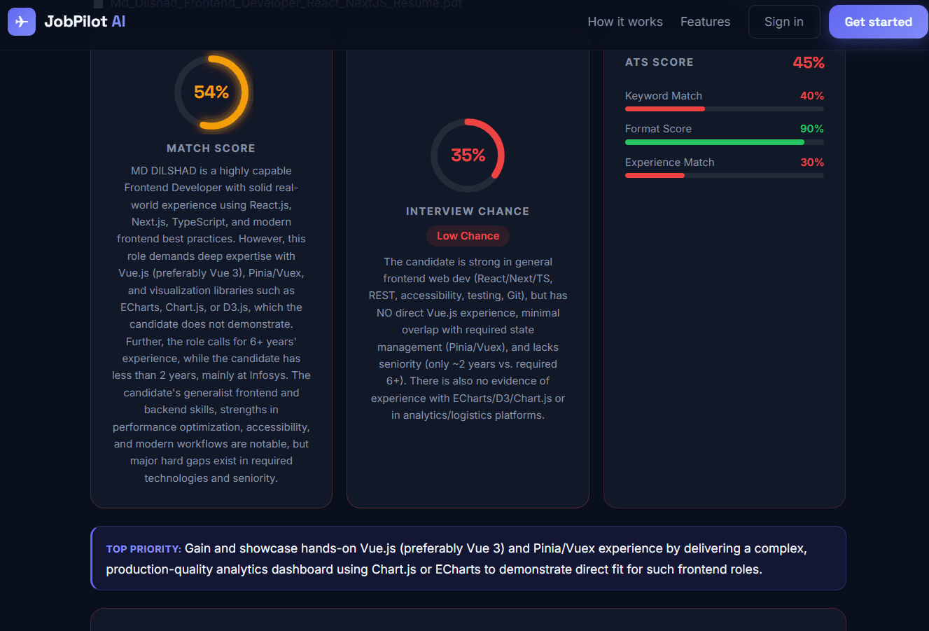The image size is (929, 631).
Task: Click the TOP PRIORITY label
Action: [144, 549]
